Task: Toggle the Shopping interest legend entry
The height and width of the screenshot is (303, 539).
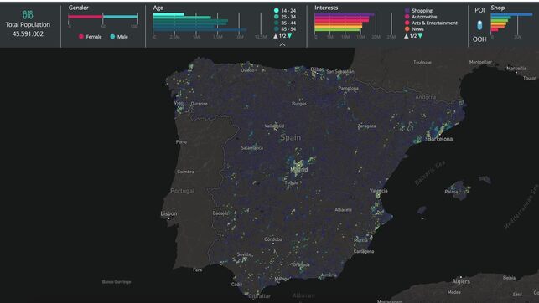Action: coord(418,11)
